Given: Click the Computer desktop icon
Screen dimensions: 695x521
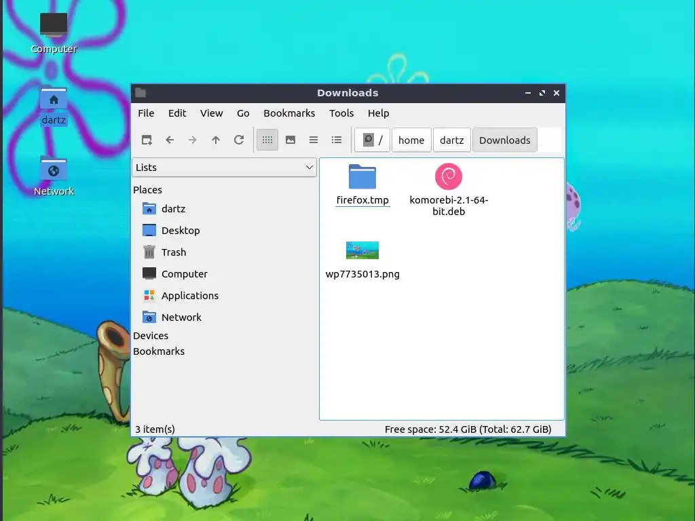Looking at the screenshot, I should (54, 24).
